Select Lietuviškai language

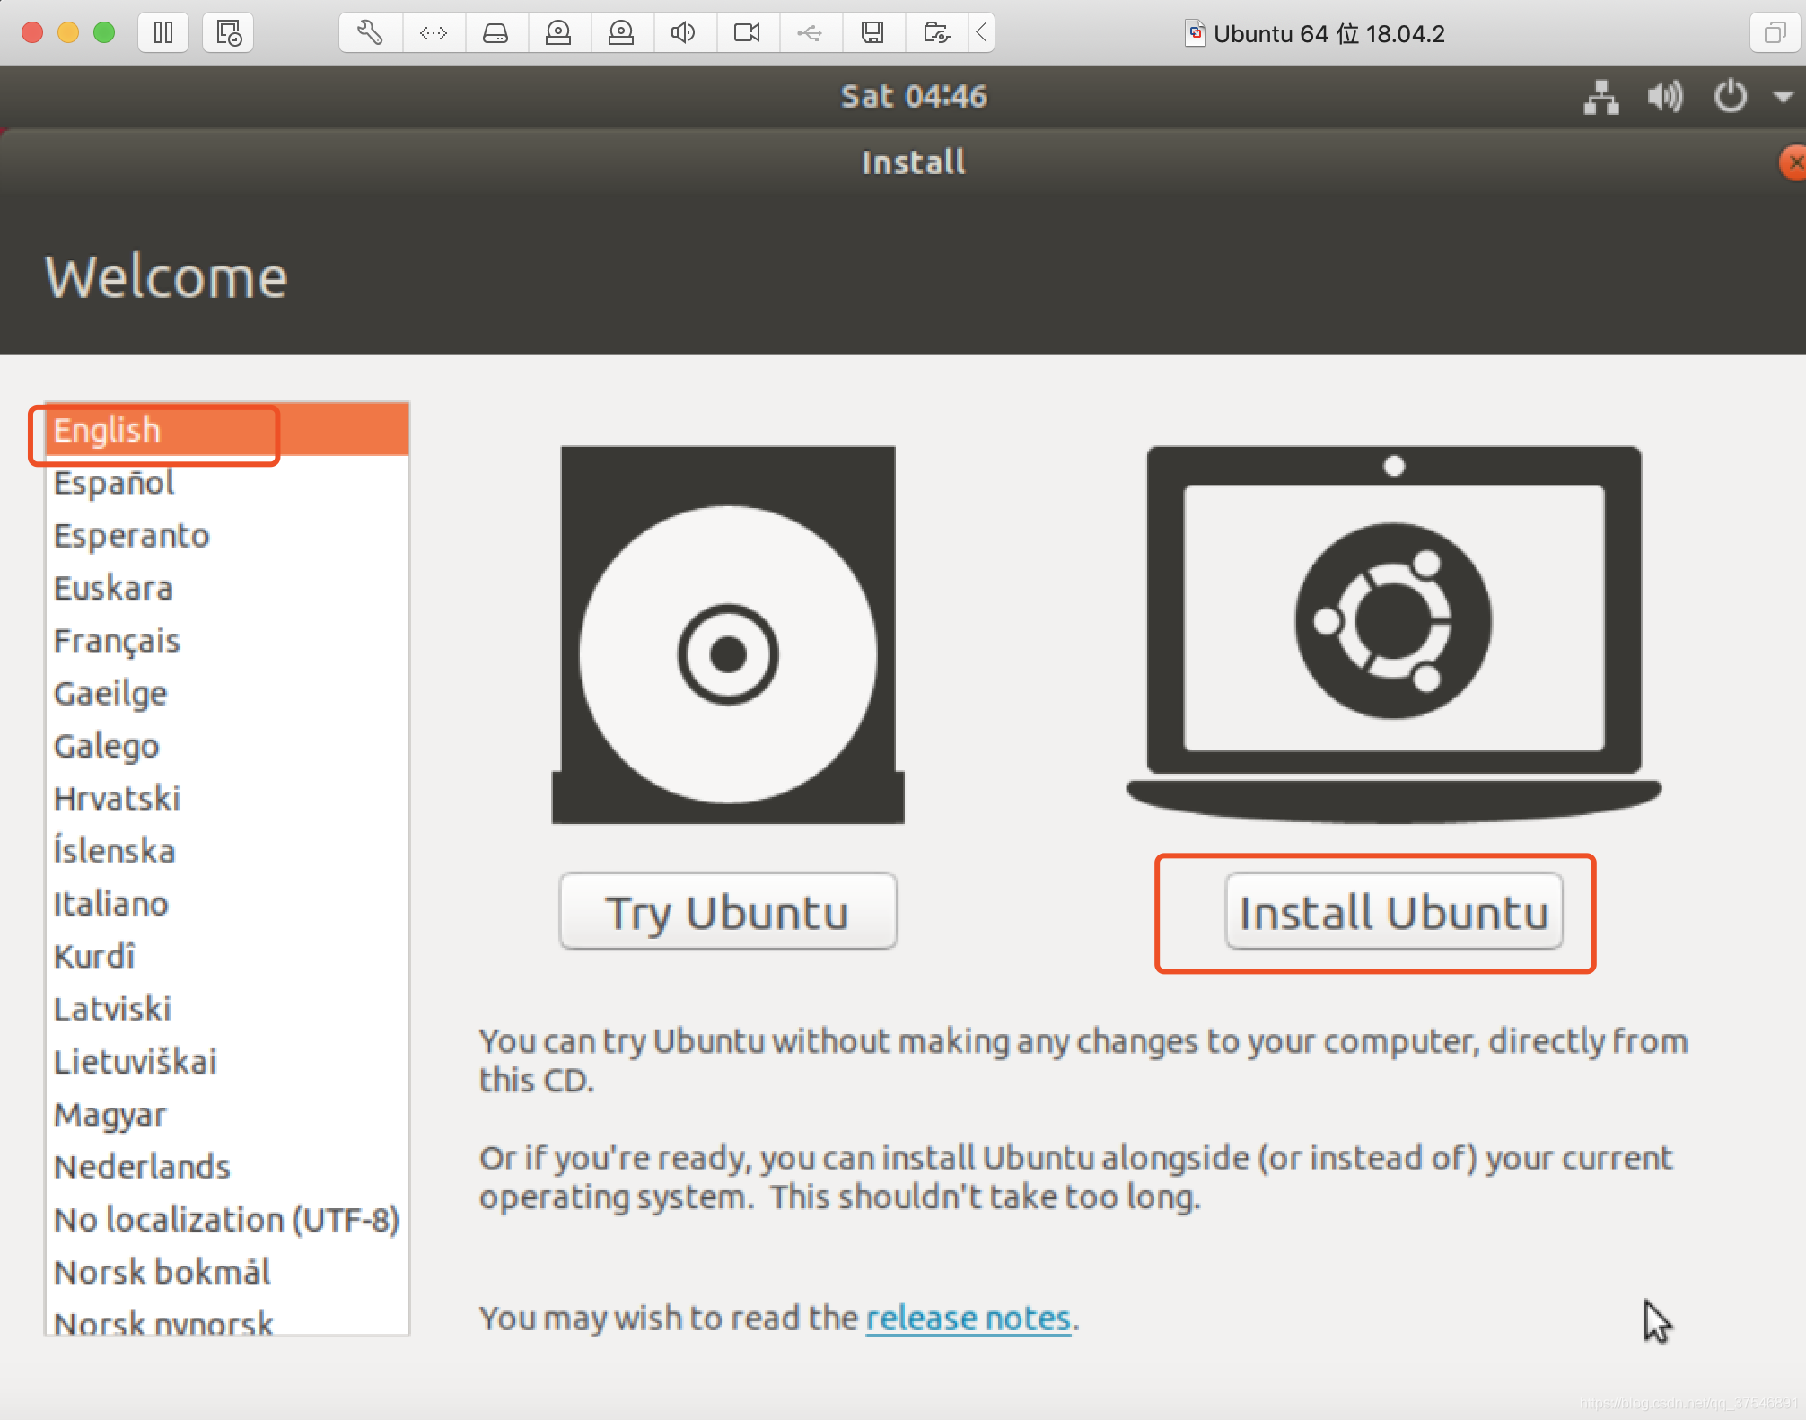pyautogui.click(x=227, y=1062)
